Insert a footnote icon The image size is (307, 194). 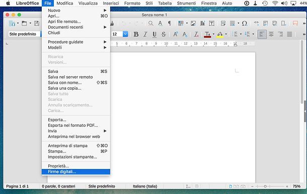(x=265, y=24)
